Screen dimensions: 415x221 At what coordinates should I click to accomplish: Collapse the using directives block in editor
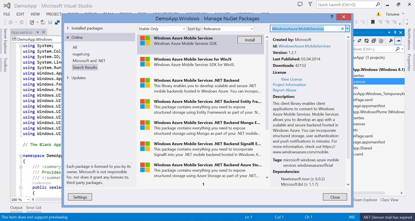pyautogui.click(x=20, y=45)
